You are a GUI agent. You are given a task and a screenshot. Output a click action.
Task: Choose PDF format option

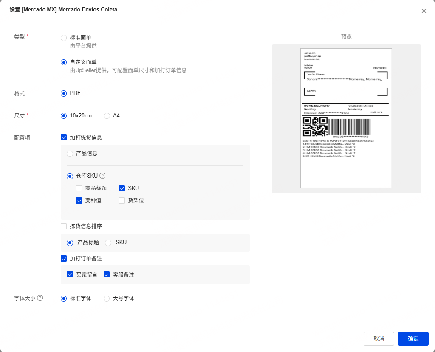pos(64,93)
